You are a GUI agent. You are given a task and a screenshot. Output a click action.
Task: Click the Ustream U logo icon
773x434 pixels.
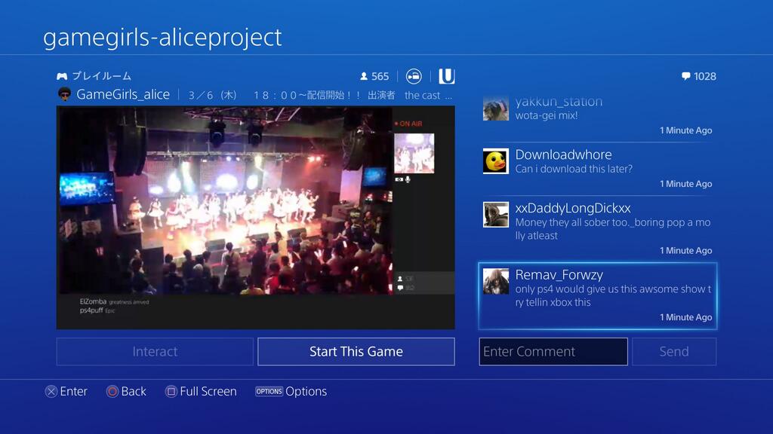pos(447,76)
